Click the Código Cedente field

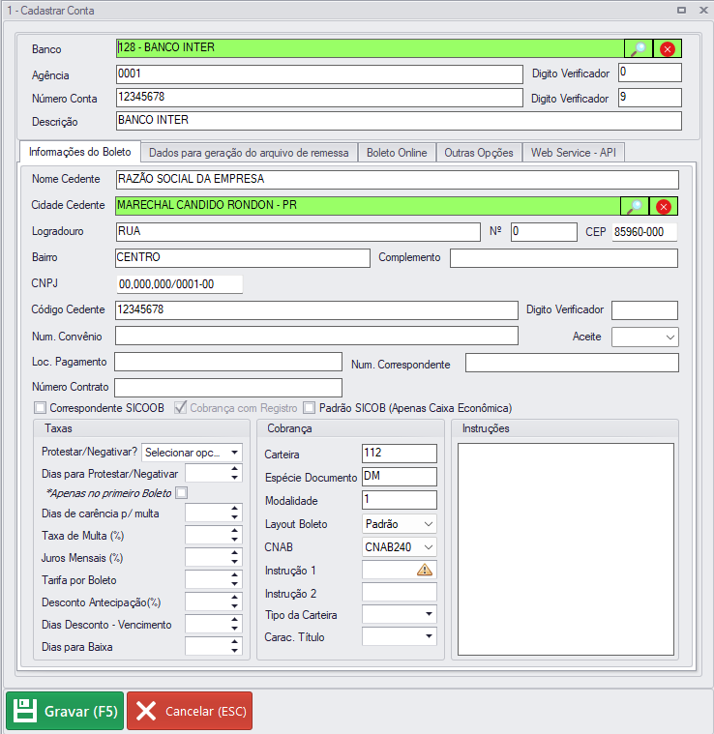point(316,310)
